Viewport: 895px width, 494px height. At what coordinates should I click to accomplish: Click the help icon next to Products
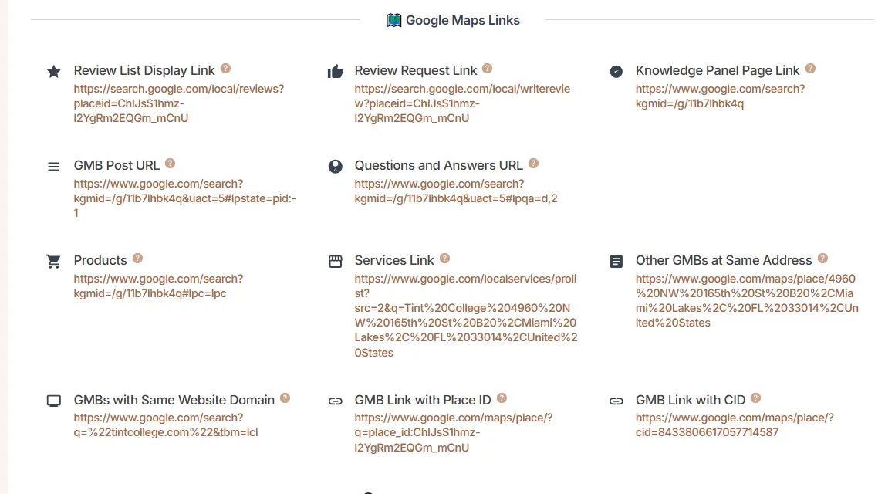[137, 259]
